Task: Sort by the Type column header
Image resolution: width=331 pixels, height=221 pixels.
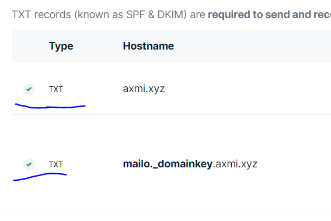Action: click(61, 46)
